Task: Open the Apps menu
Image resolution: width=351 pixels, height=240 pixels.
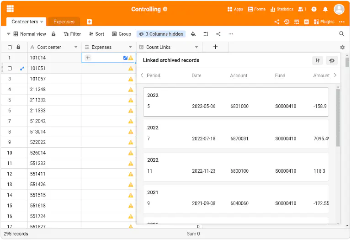Action: (x=235, y=9)
